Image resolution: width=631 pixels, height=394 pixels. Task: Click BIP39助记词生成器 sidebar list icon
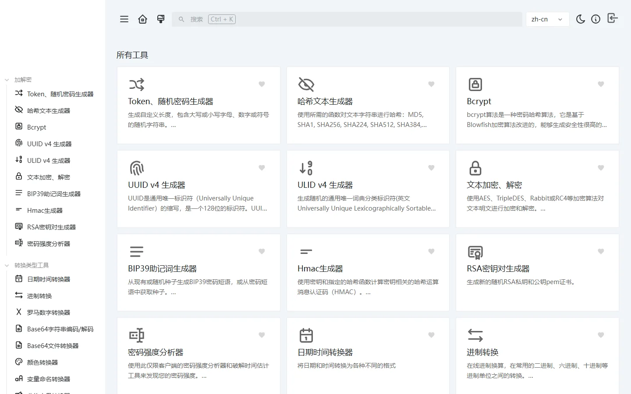19,193
